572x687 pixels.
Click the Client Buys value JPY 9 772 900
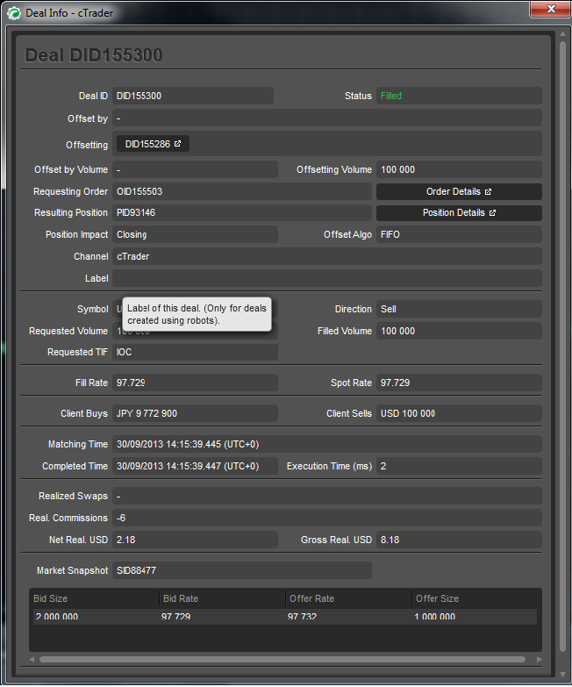[x=195, y=413]
